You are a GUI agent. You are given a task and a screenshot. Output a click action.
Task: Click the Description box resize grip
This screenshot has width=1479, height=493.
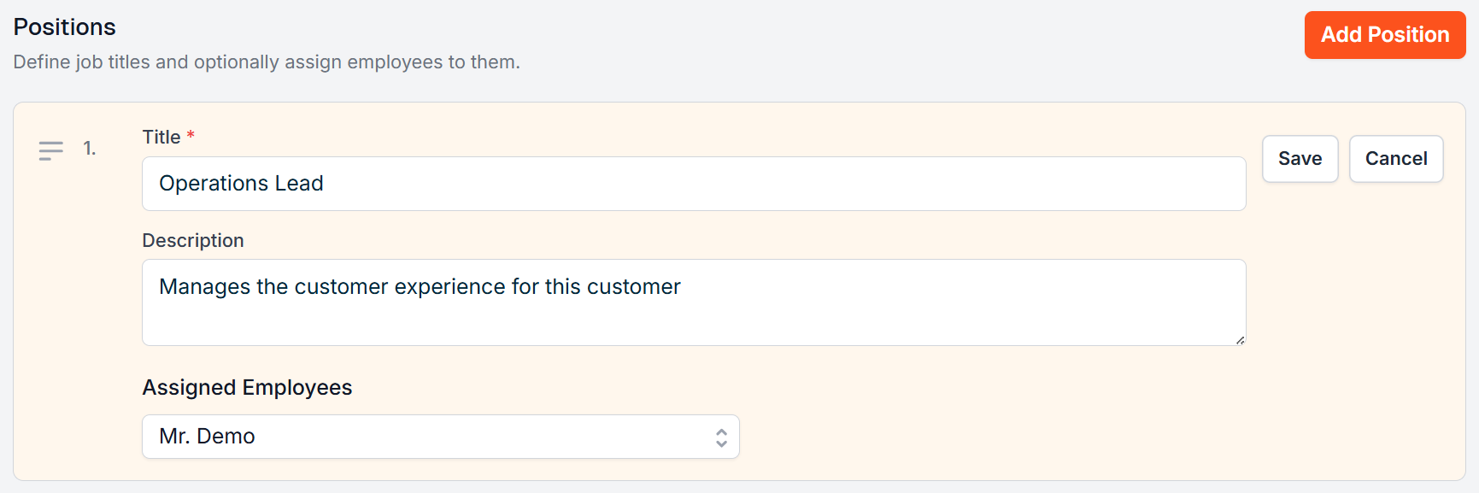pos(1240,340)
